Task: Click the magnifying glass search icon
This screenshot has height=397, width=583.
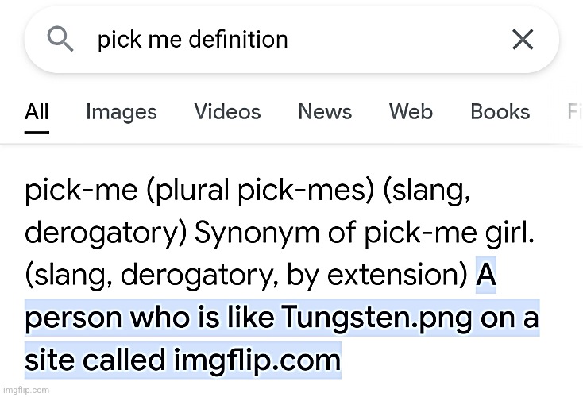Action: (61, 37)
